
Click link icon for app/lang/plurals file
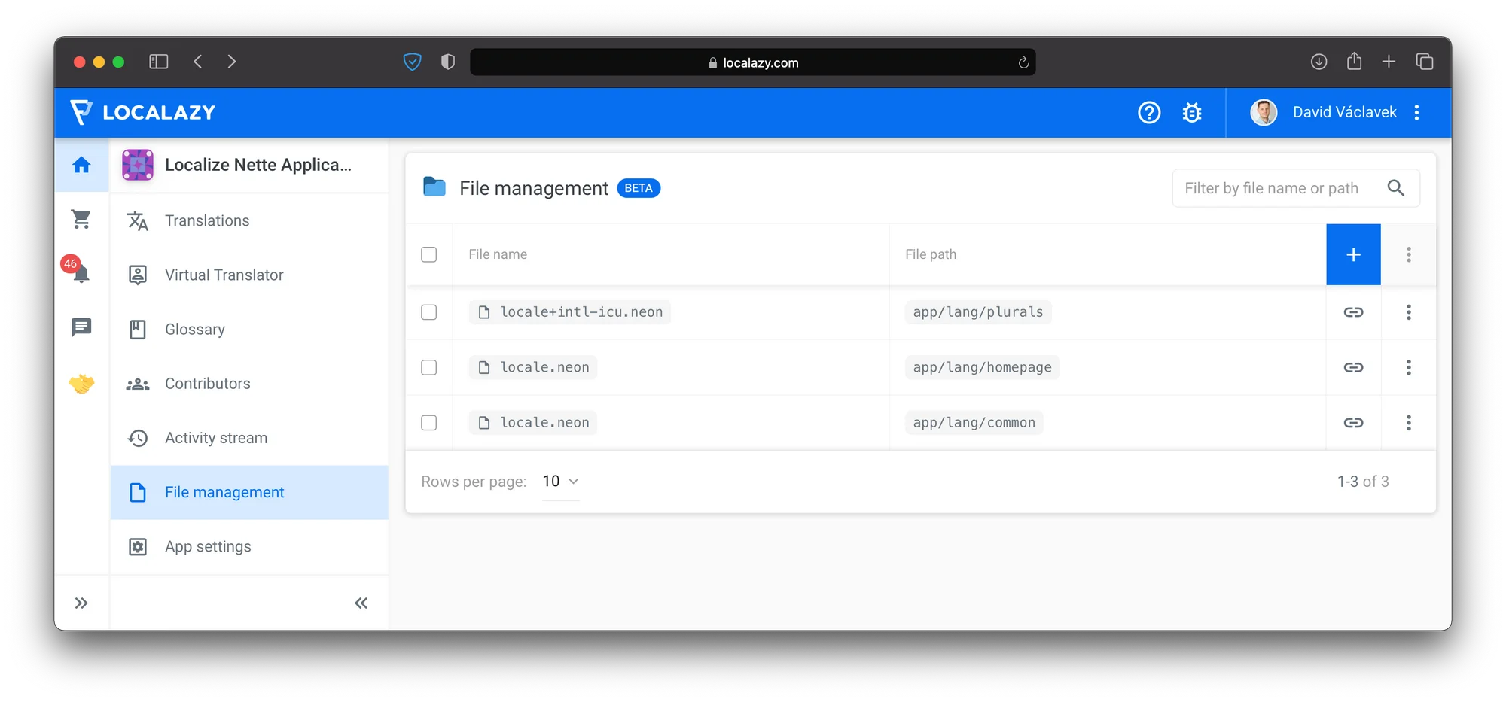click(x=1353, y=312)
